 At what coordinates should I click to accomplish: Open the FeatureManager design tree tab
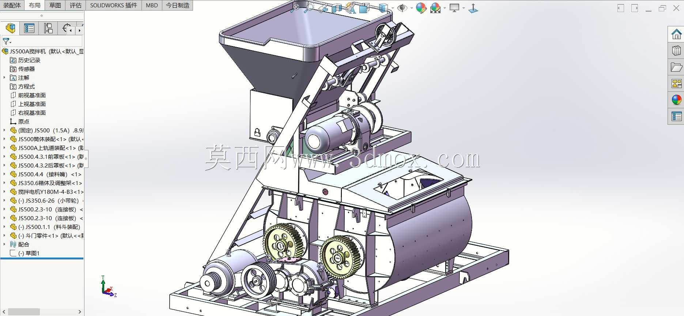tap(11, 28)
